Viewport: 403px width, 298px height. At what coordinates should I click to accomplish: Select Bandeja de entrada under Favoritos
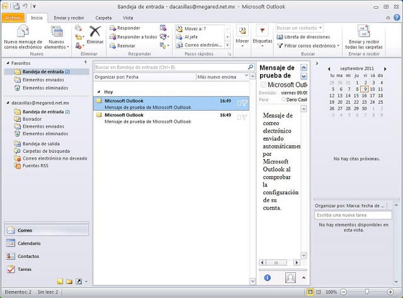coord(46,72)
